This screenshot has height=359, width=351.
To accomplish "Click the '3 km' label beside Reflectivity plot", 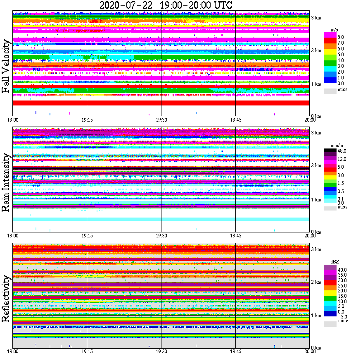I will (x=316, y=249).
